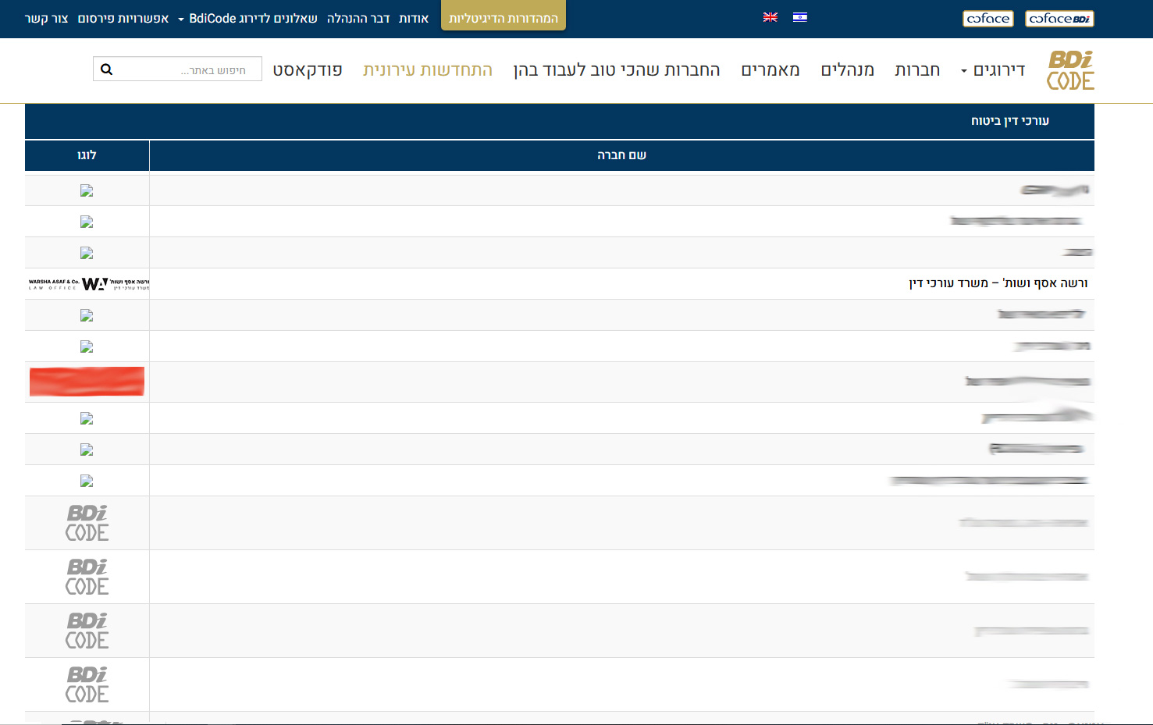Select the Israeli flag language icon
Screen dimensions: 1153x725
(799, 17)
